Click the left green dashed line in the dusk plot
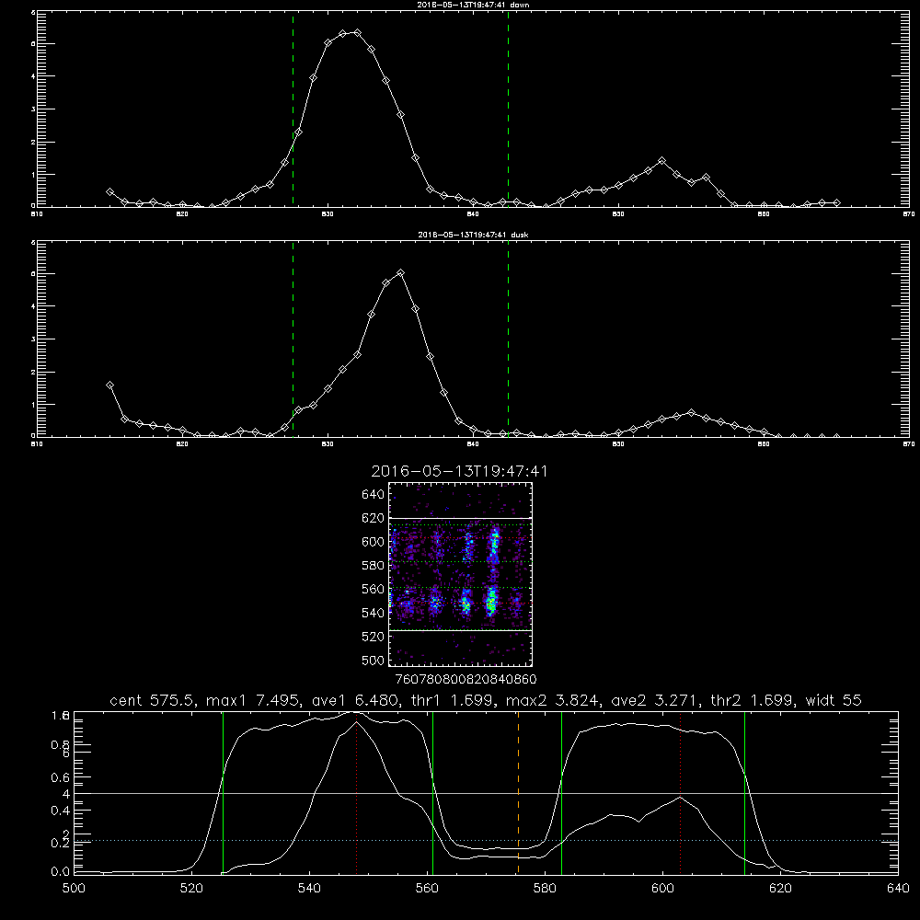 293,339
